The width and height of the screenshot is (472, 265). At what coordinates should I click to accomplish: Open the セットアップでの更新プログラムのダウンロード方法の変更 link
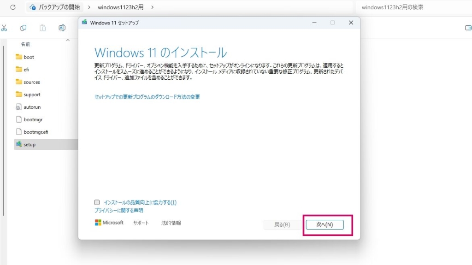click(x=147, y=97)
